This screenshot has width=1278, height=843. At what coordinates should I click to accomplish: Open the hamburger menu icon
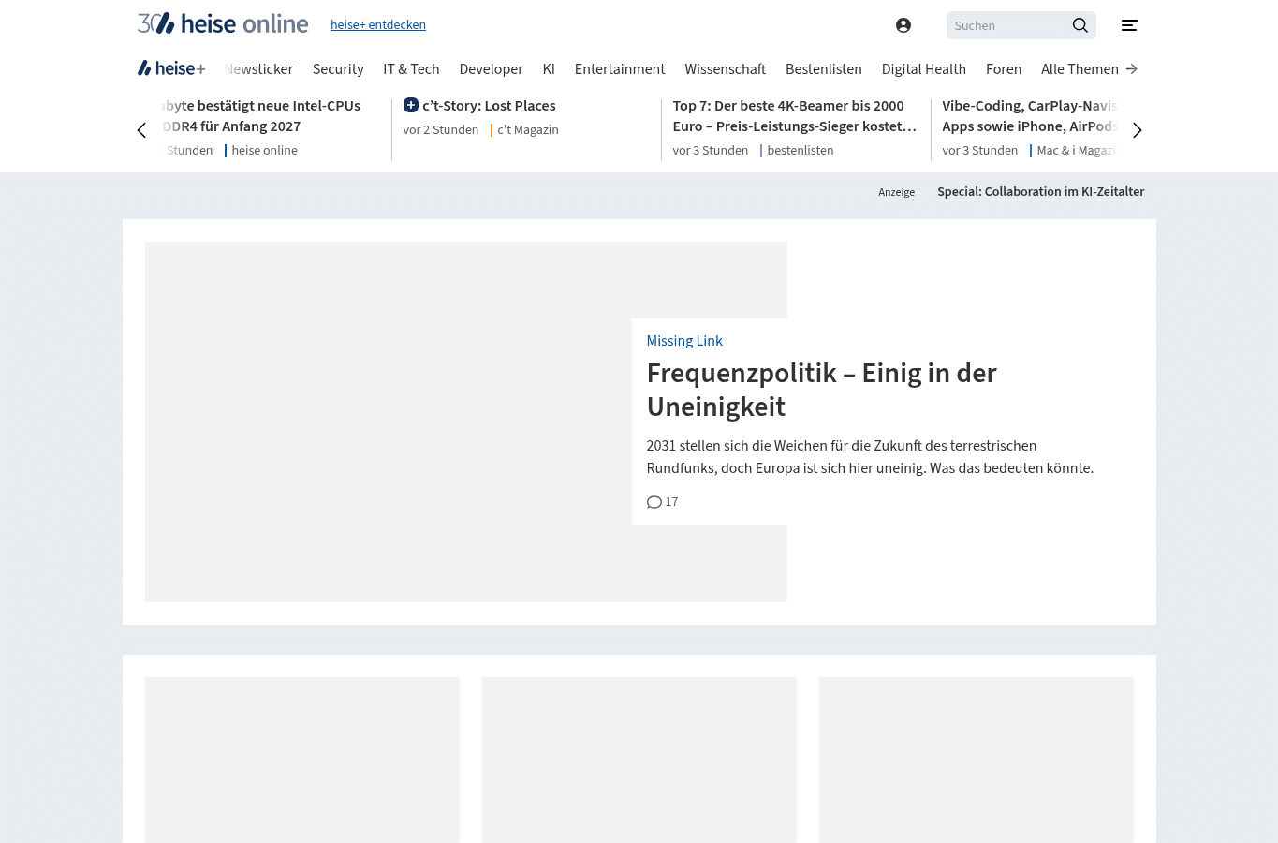click(1130, 25)
